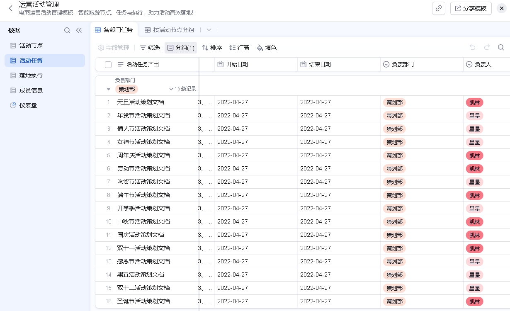Click the undo arrow icon
The image size is (510, 311).
473,48
